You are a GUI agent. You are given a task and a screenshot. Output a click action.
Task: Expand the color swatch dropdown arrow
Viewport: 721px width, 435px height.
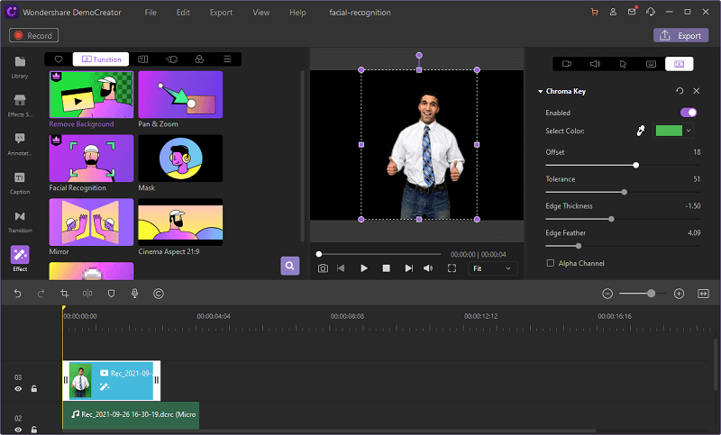(x=689, y=131)
